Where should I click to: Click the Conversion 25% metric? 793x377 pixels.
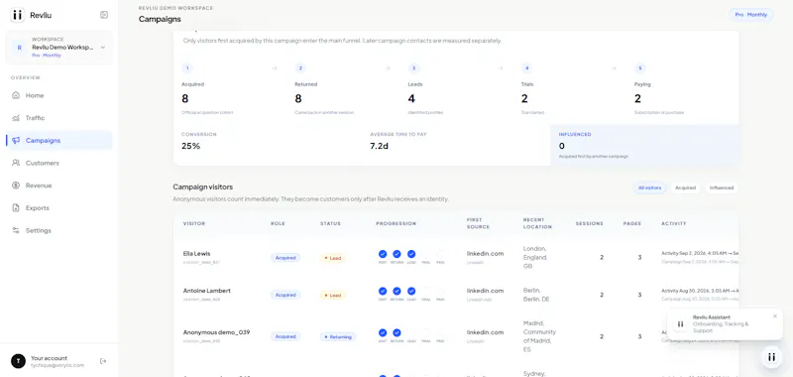[x=190, y=146]
